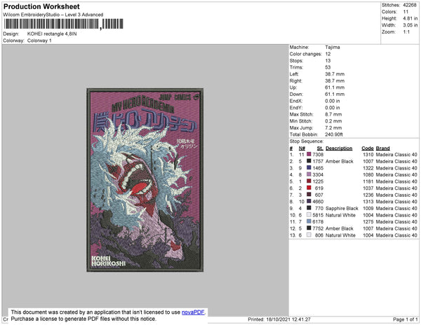Pick the dark purple swatch code 1313
Image resolution: width=421 pixels, height=325 pixels.
pyautogui.click(x=309, y=201)
